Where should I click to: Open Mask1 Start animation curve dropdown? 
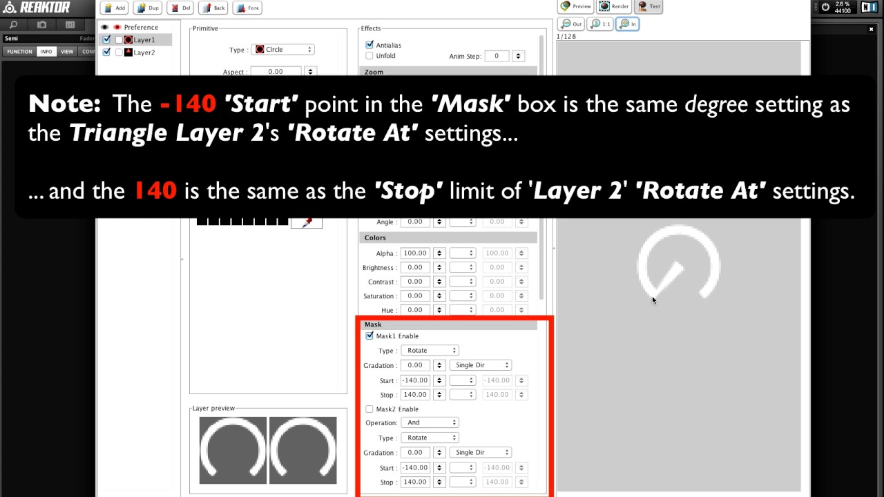463,380
